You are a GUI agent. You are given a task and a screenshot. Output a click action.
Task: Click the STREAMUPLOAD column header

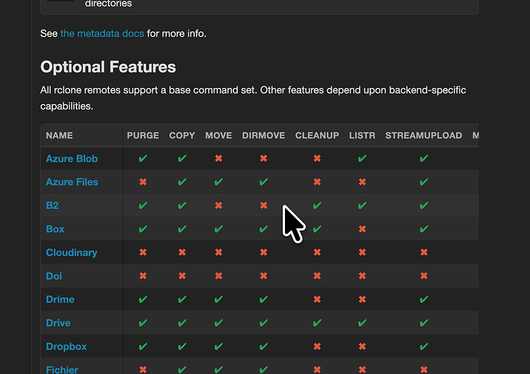(424, 136)
